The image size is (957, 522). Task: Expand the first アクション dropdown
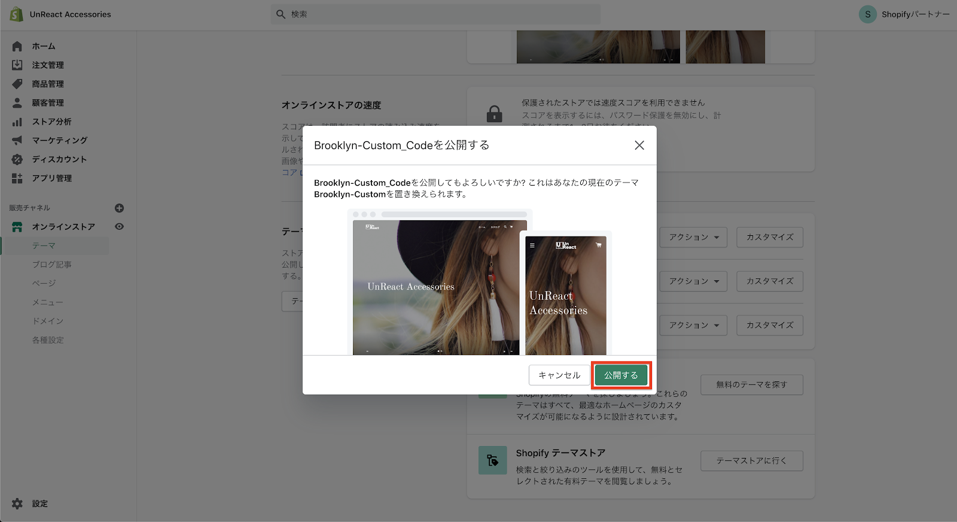click(x=693, y=237)
